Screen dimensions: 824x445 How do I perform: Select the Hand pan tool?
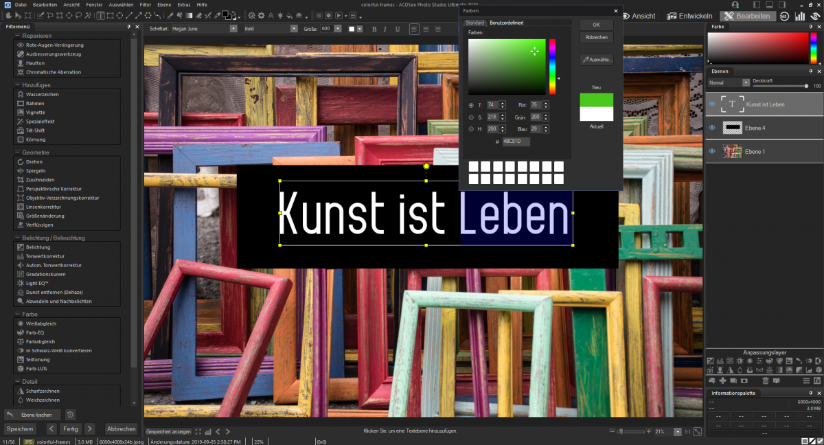click(7, 15)
